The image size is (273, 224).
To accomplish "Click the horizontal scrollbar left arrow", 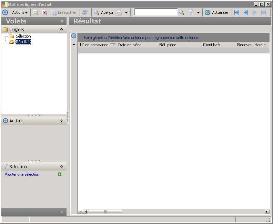I will 85,212.
